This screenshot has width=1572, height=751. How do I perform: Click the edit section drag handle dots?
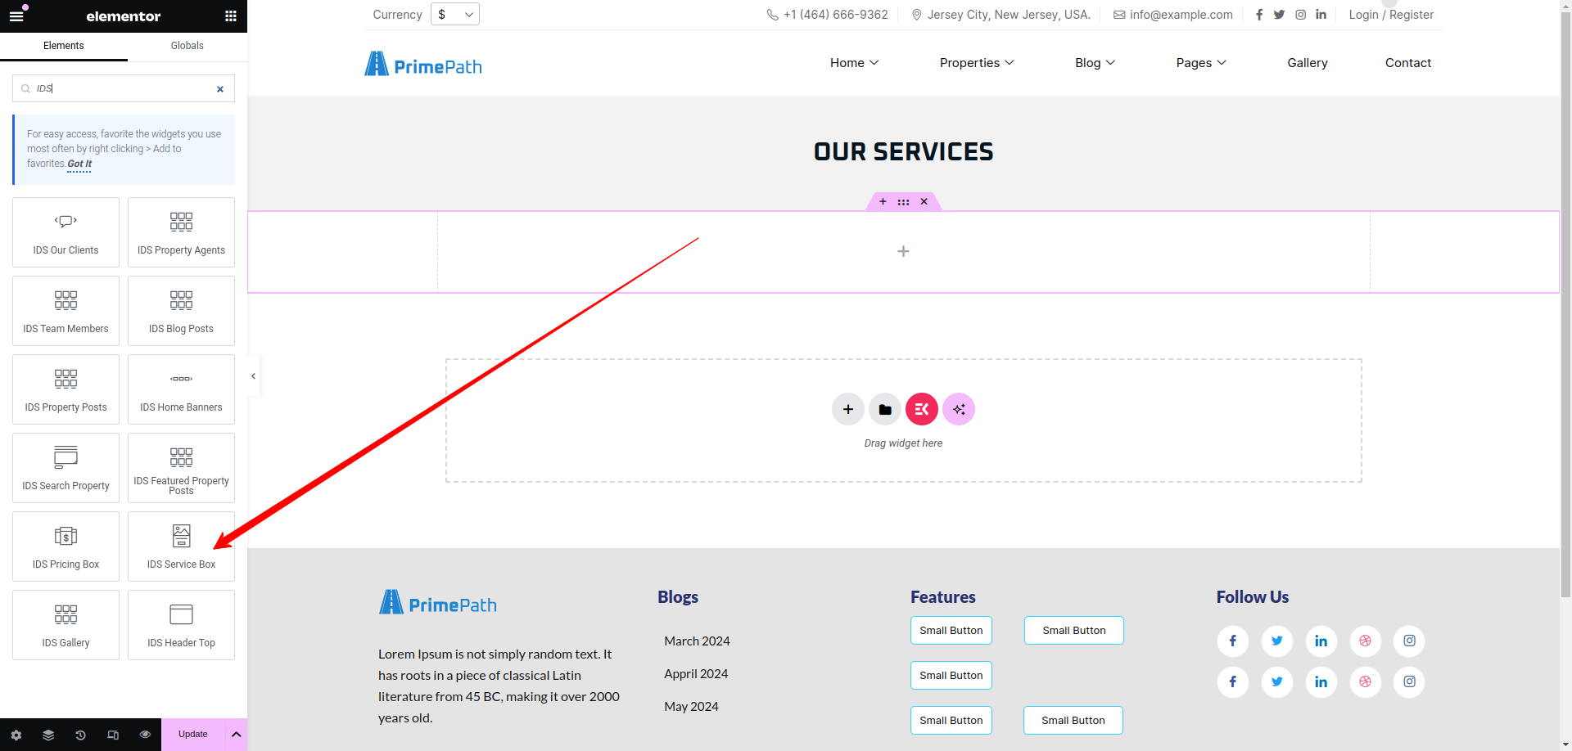903,201
